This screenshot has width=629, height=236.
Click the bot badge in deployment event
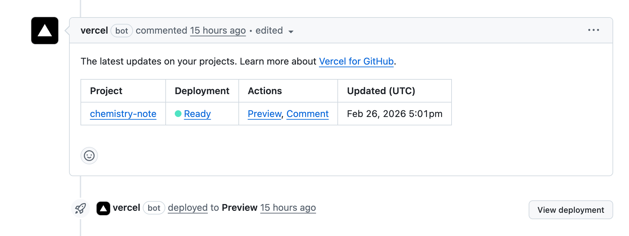pyautogui.click(x=154, y=208)
